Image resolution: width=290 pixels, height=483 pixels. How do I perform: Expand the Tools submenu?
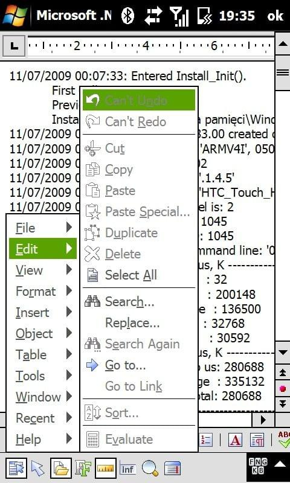click(x=43, y=376)
